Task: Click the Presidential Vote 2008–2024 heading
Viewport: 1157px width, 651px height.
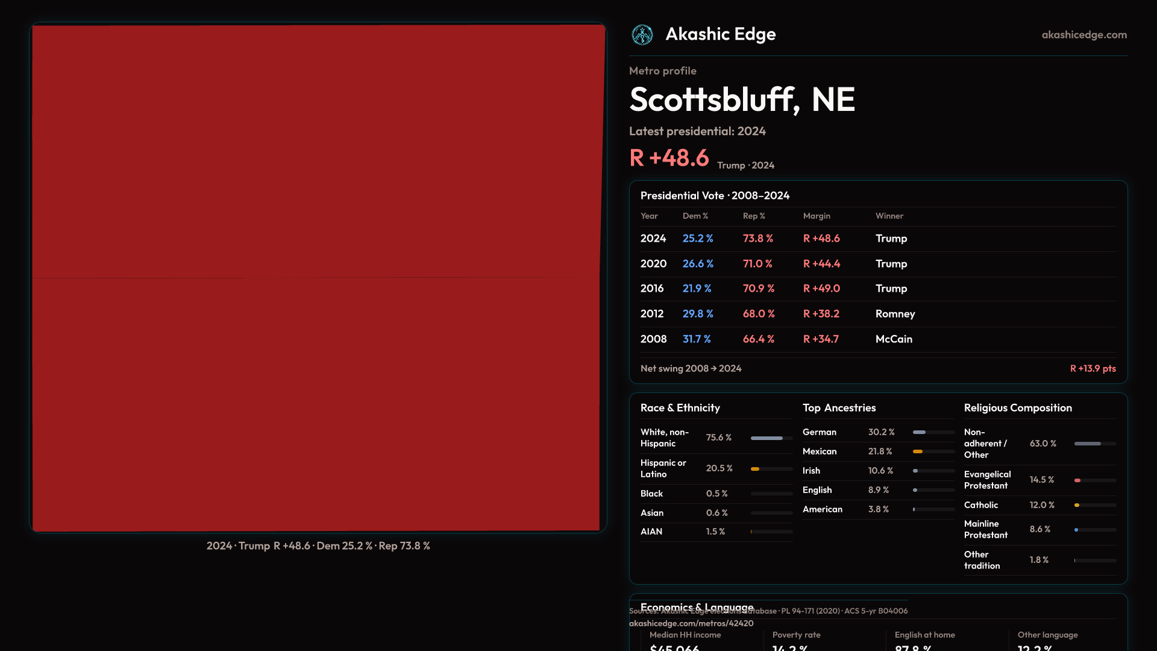Action: point(715,196)
